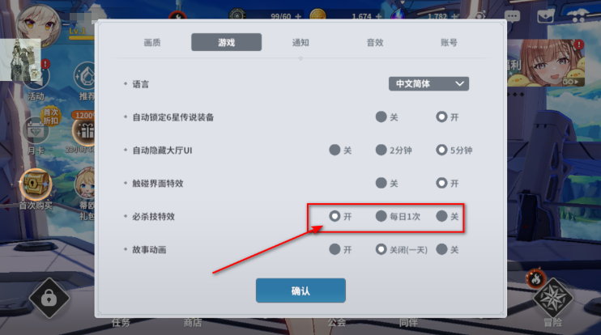Switch to the 音效 tab

point(375,43)
